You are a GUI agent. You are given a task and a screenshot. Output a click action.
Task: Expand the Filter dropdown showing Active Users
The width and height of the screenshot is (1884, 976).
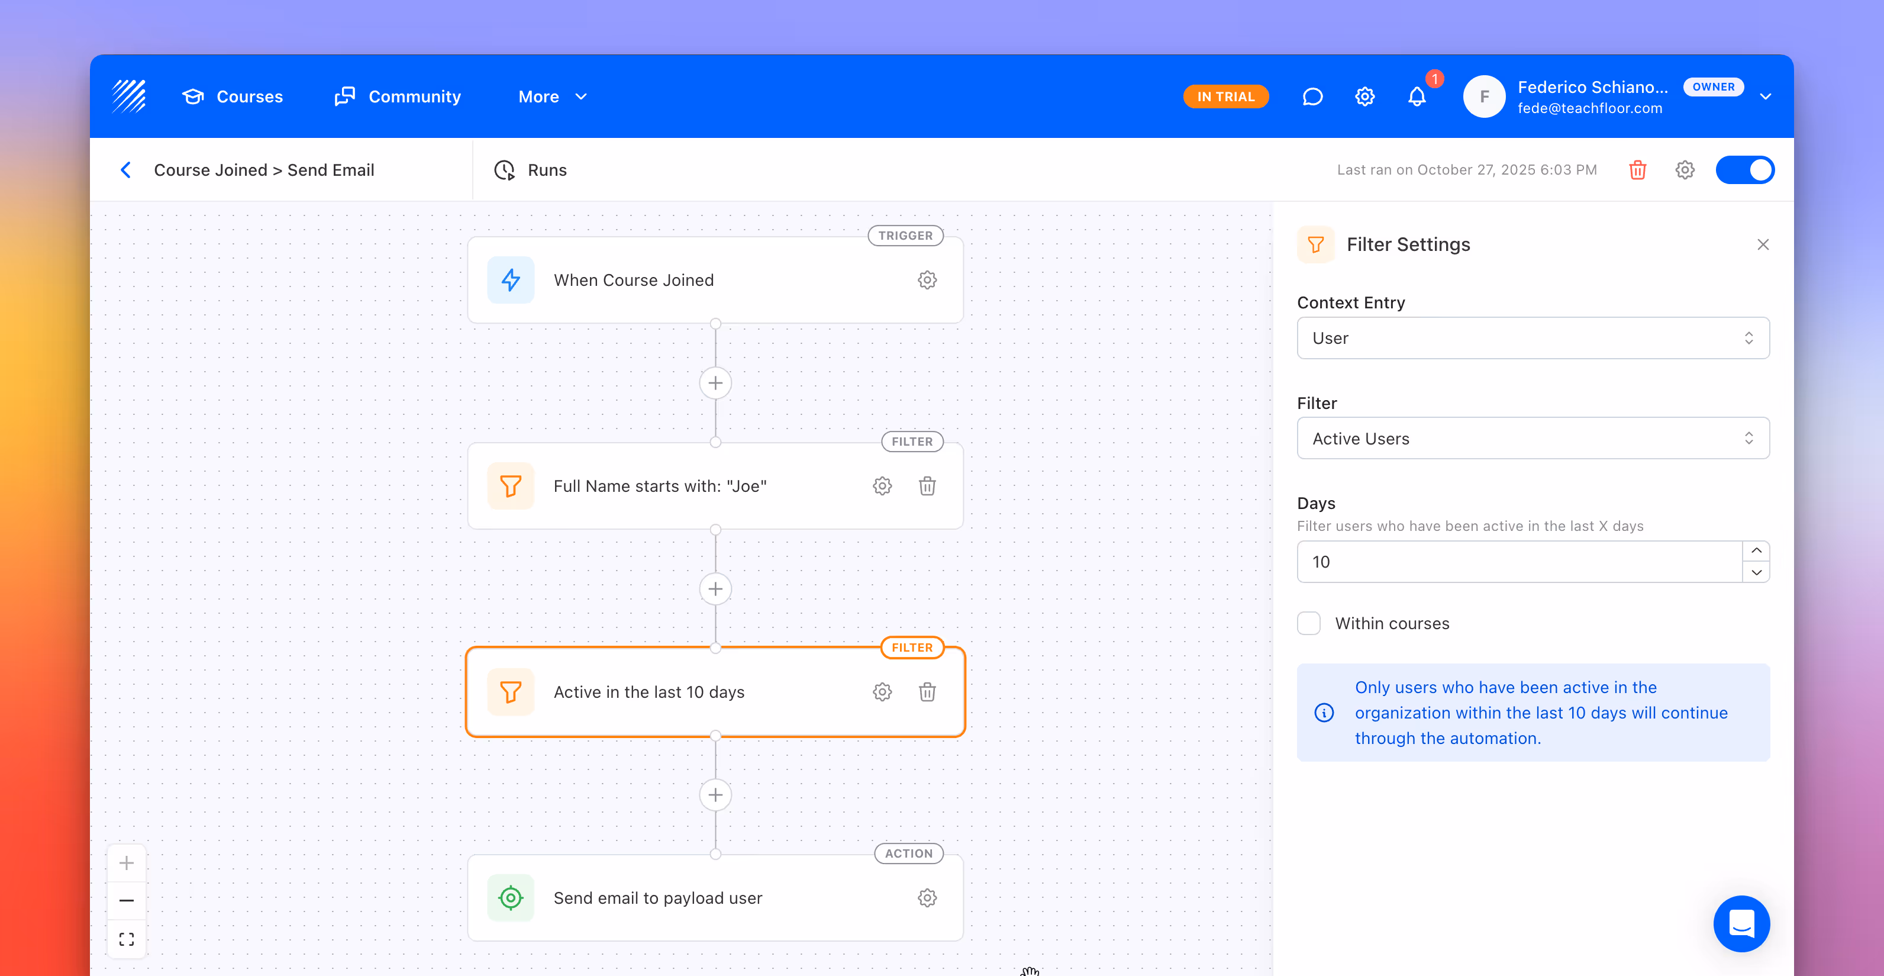(1532, 438)
